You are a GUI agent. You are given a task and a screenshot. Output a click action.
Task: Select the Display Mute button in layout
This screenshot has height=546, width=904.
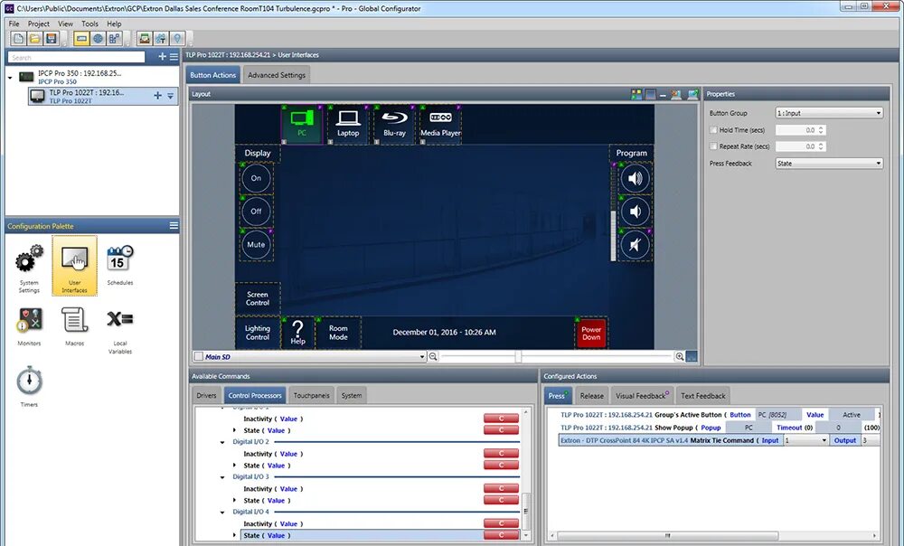(256, 245)
